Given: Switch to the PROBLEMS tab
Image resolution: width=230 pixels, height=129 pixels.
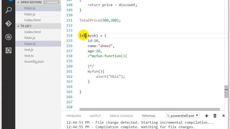Looking at the screenshot, I should point(74,116).
